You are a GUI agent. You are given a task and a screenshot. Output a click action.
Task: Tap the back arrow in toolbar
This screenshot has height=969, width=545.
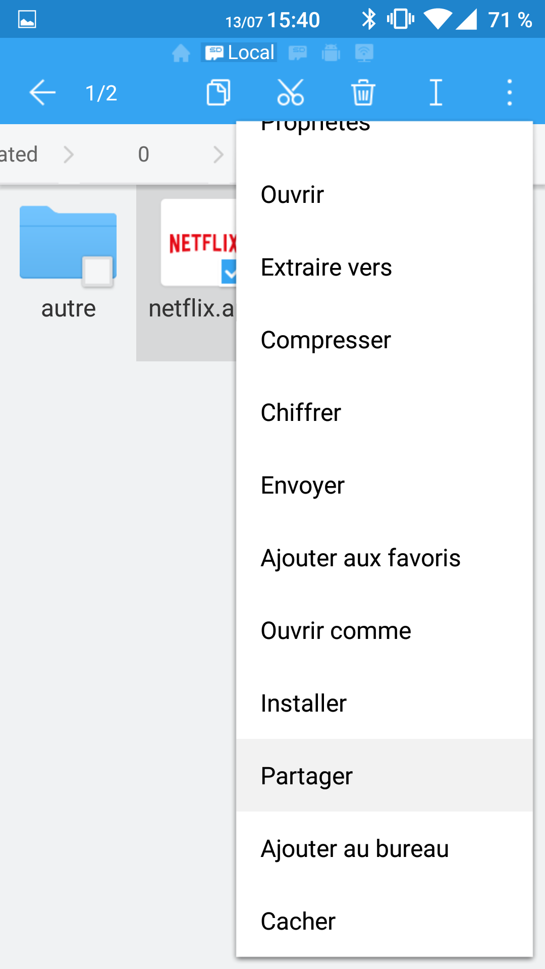click(x=42, y=93)
